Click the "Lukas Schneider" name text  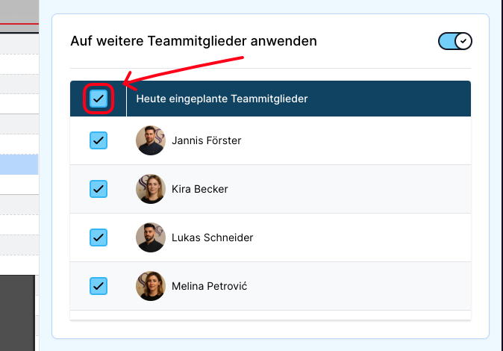click(x=212, y=237)
